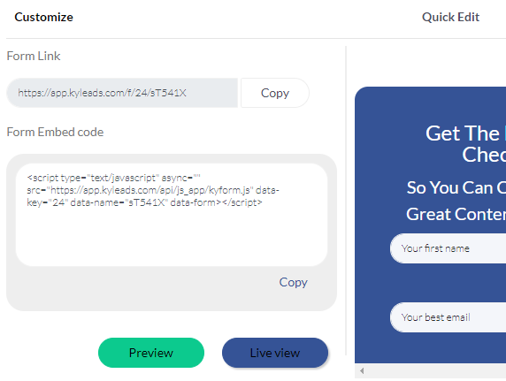This screenshot has height=381, width=506.
Task: Copy the form link
Action: tap(275, 93)
